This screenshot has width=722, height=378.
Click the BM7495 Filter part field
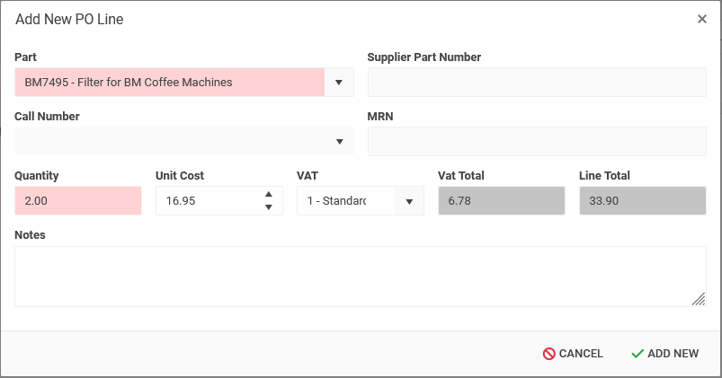[x=170, y=83]
